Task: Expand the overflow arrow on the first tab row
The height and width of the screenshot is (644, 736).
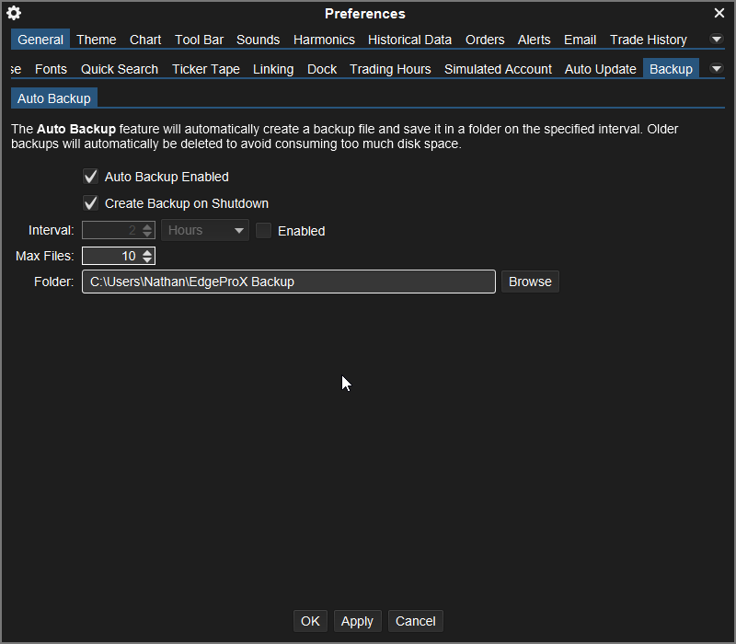Action: click(x=716, y=39)
